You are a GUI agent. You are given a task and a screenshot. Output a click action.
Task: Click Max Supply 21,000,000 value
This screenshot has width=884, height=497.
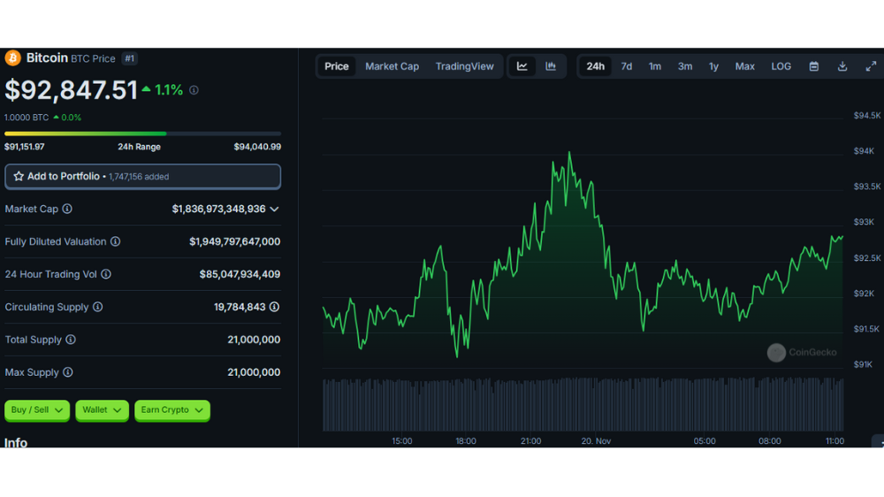tap(254, 372)
